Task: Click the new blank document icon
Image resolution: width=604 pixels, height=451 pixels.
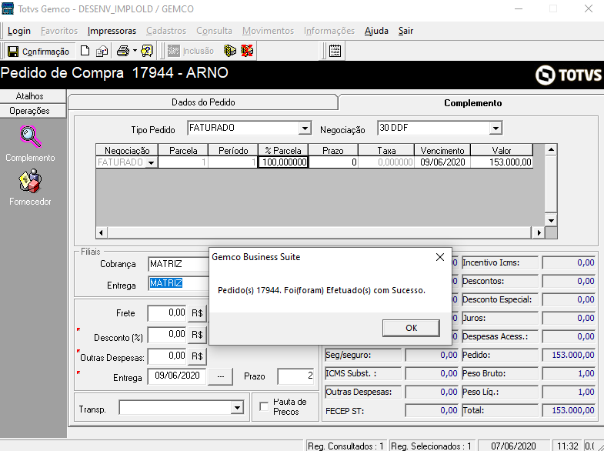Action: click(85, 51)
